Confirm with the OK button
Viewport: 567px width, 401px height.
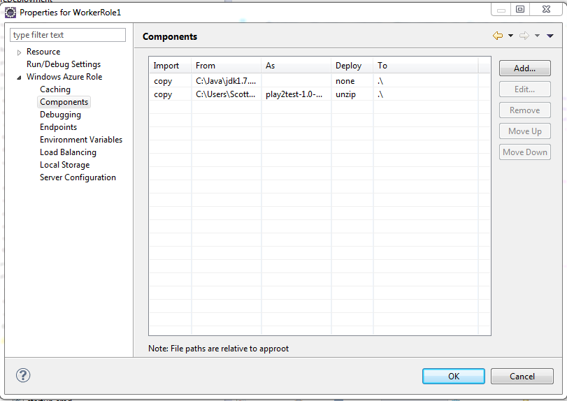tap(454, 376)
